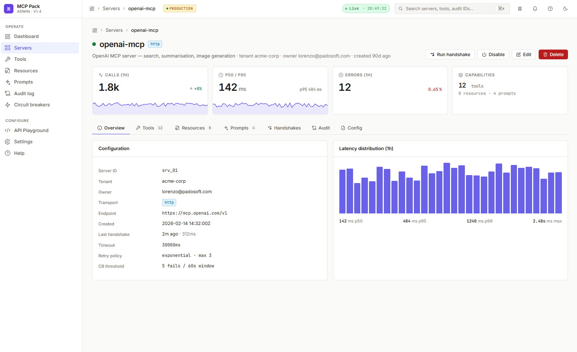
Task: Click the Latency distribution (1h) heading
Action: click(x=366, y=149)
